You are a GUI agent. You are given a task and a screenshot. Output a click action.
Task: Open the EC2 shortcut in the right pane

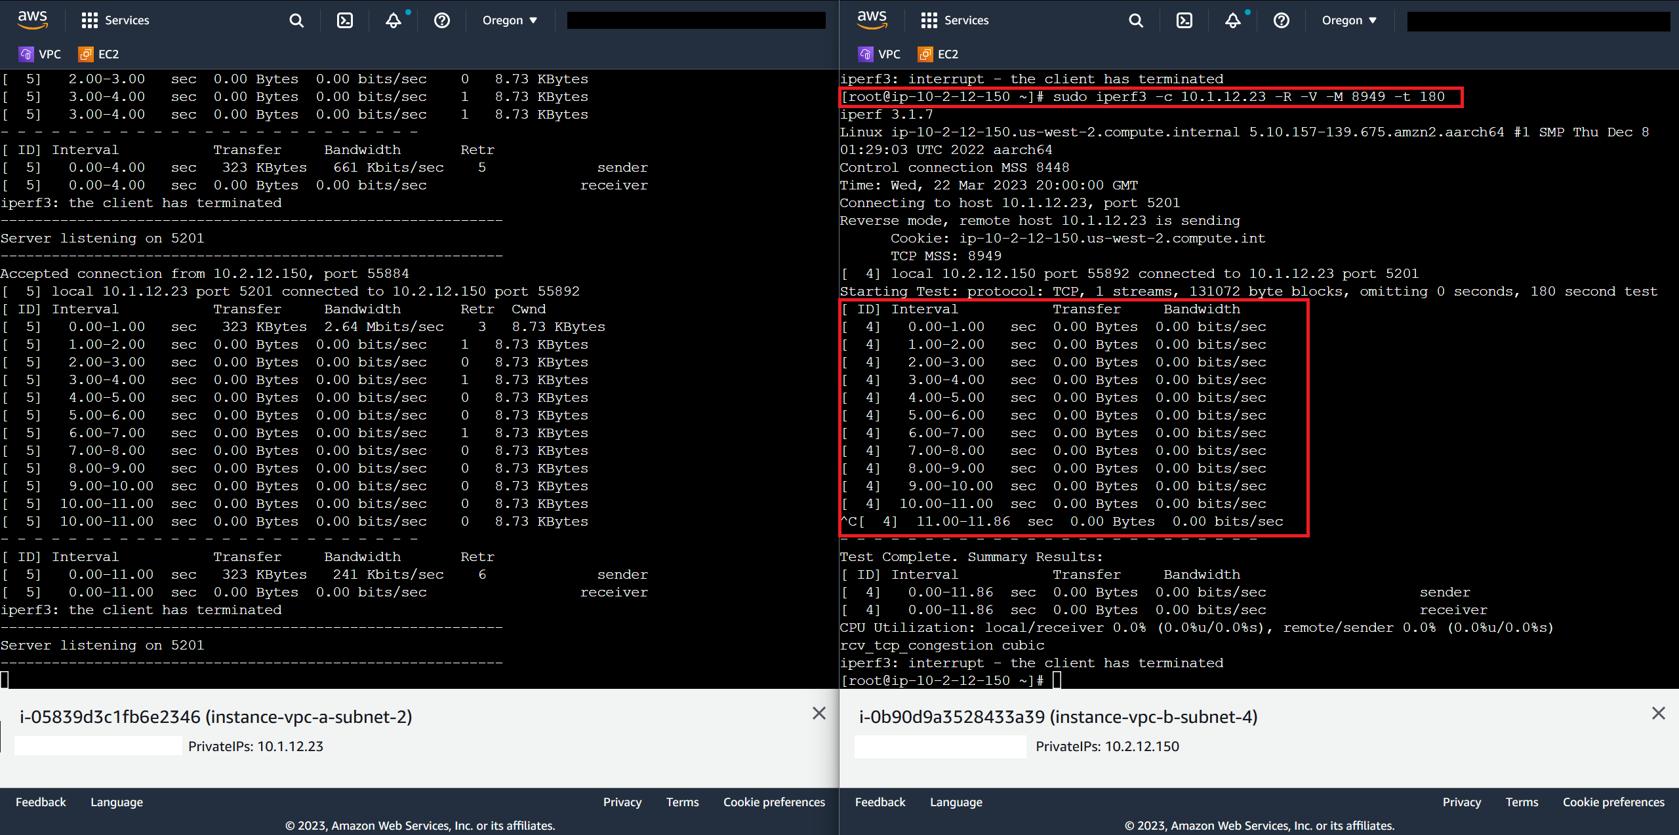click(938, 54)
